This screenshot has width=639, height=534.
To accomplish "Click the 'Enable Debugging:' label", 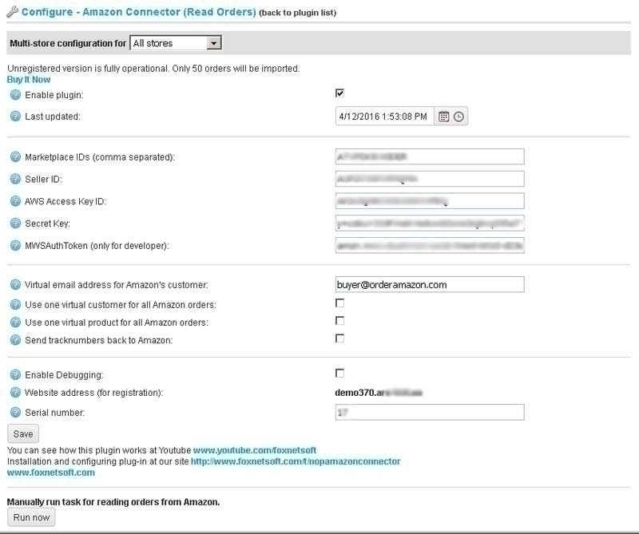I will coord(65,374).
